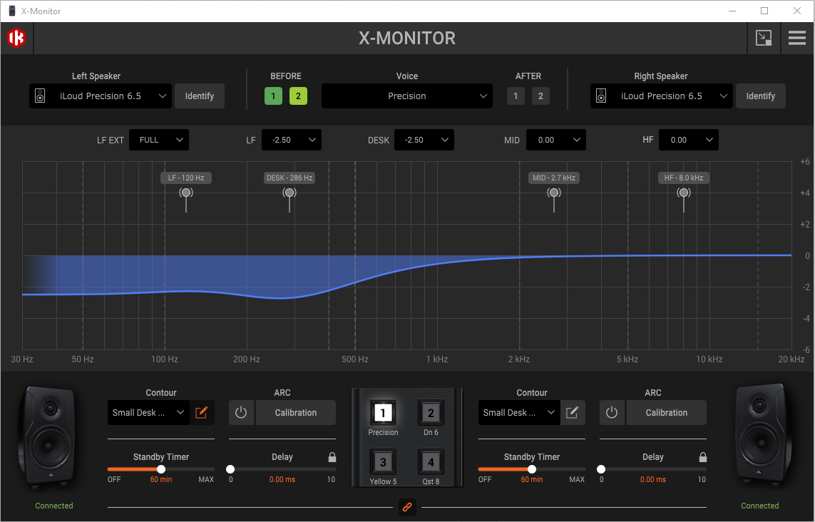Close the X-Monitor window
Image resolution: width=815 pixels, height=522 pixels.
coord(796,11)
